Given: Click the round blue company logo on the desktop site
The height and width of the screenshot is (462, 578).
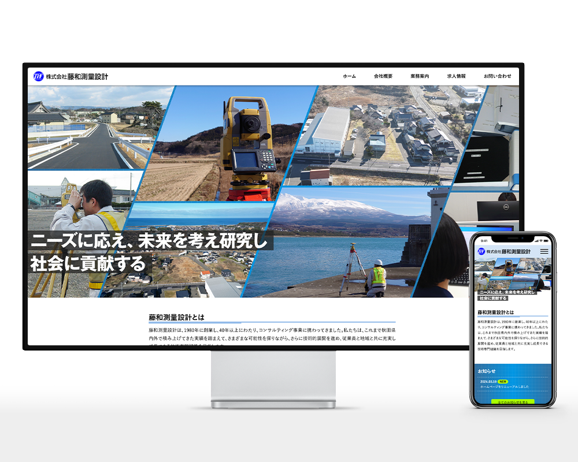Looking at the screenshot, I should (x=38, y=76).
